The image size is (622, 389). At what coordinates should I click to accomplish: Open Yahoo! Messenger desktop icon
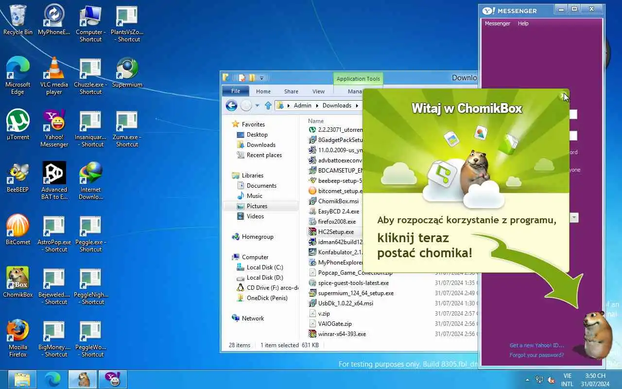click(54, 128)
